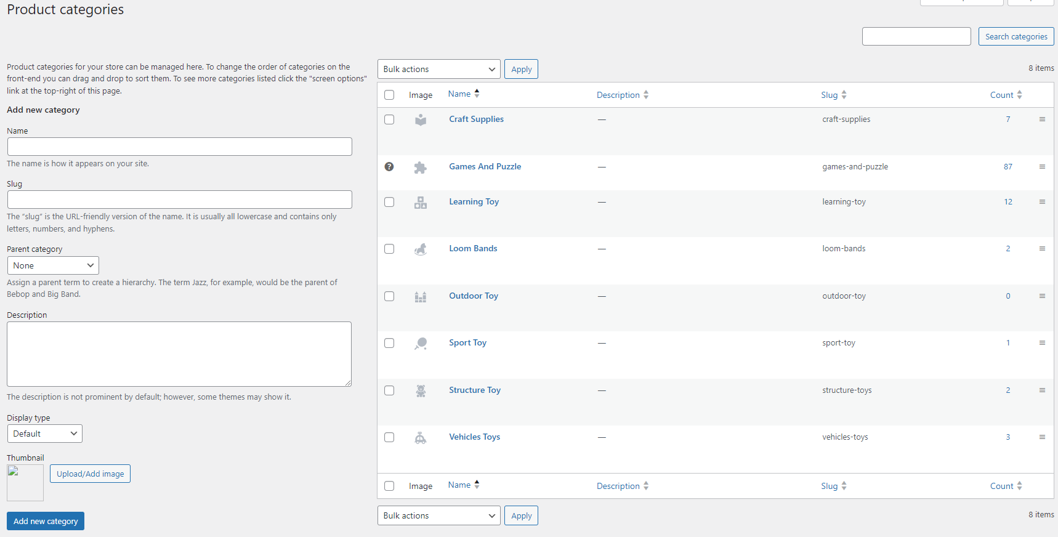The width and height of the screenshot is (1058, 537).
Task: Grab the drag handle for Vehicles Toys row
Action: (1042, 437)
